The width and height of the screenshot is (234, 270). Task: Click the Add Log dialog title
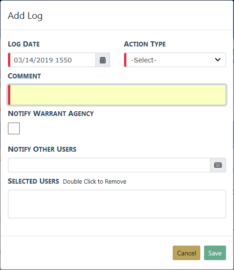click(25, 16)
